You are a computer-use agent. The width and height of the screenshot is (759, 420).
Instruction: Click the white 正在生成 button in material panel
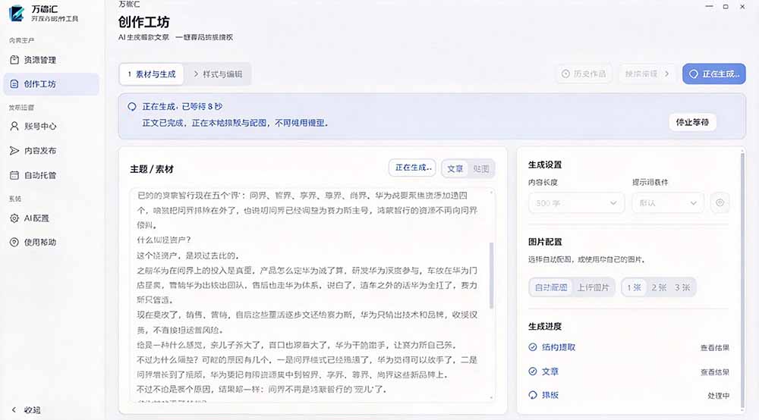click(x=412, y=168)
